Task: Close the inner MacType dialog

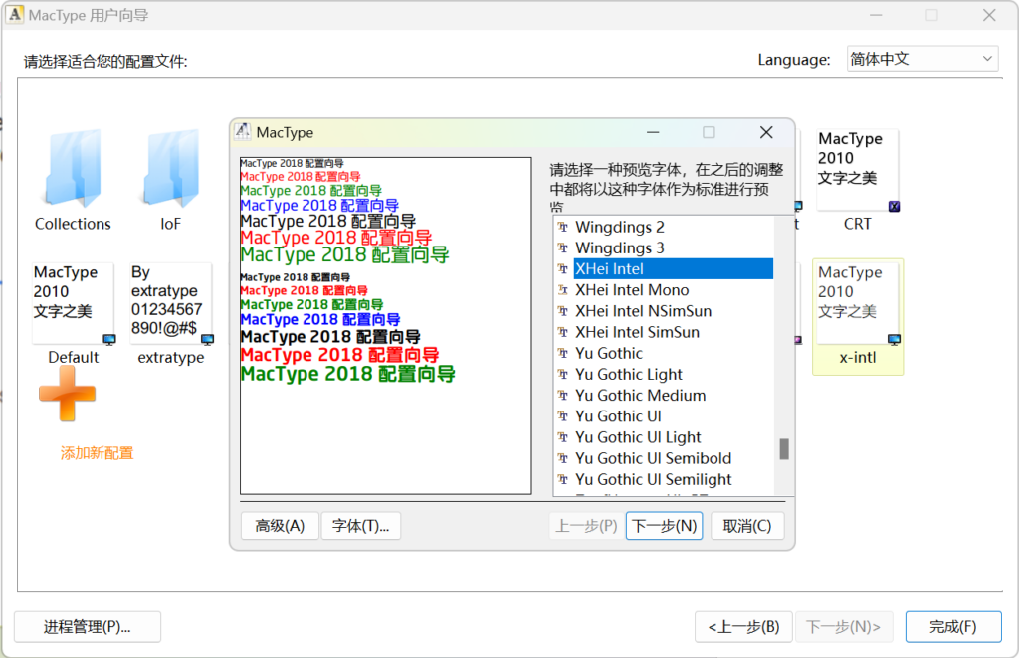Action: click(766, 132)
